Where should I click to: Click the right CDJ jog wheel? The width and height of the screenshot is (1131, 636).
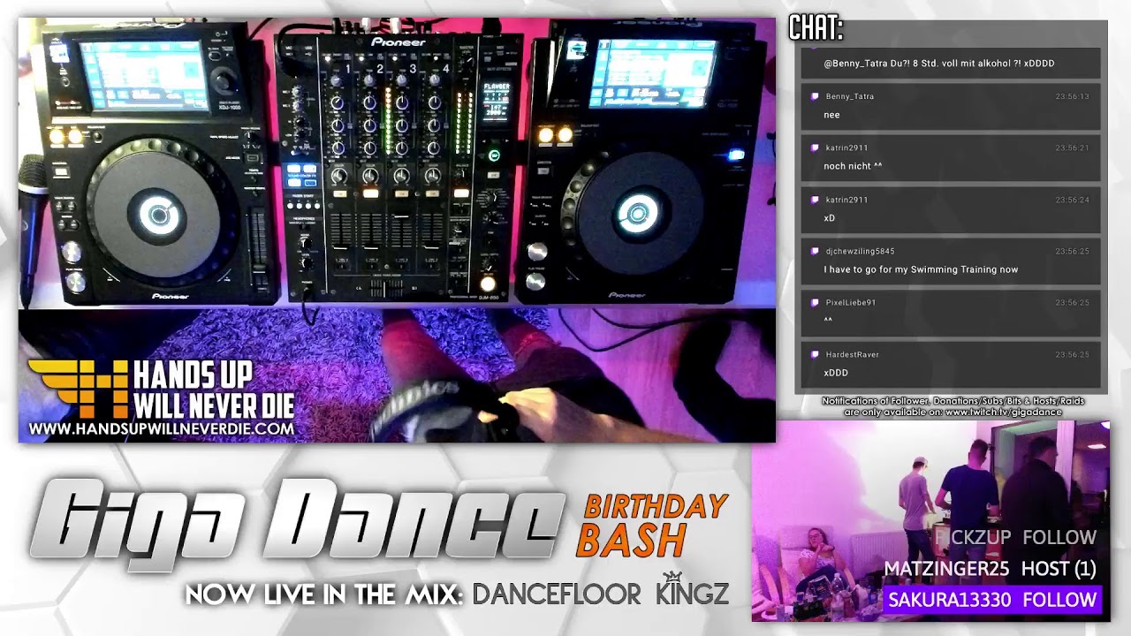click(636, 213)
